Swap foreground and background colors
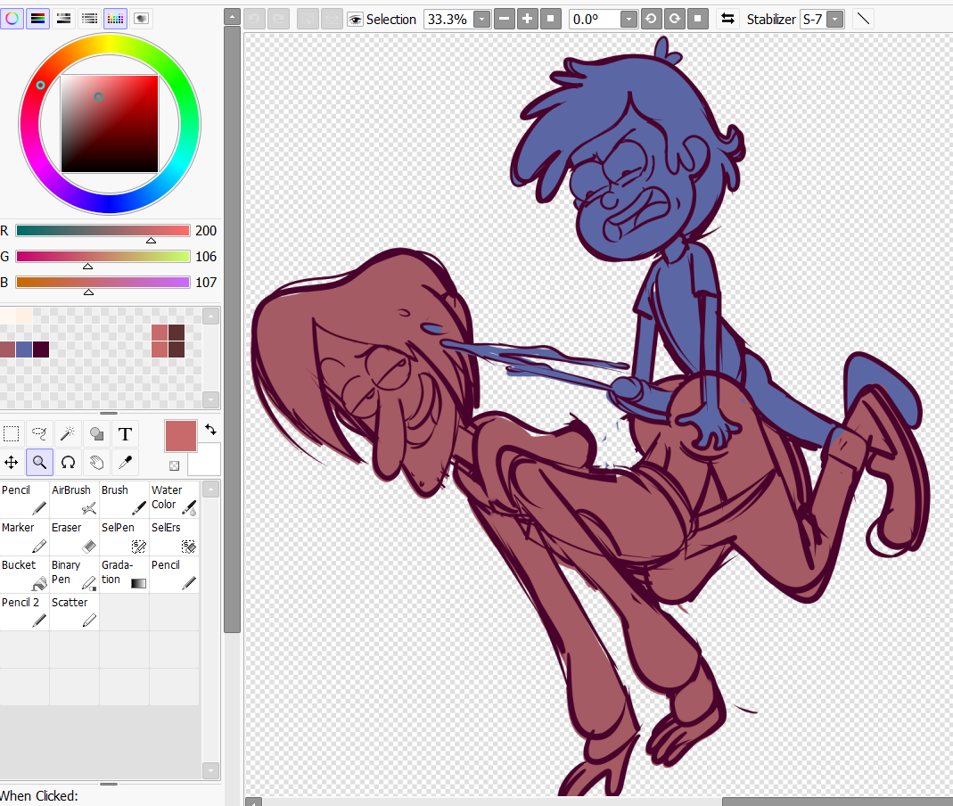The width and height of the screenshot is (953, 806). [210, 430]
